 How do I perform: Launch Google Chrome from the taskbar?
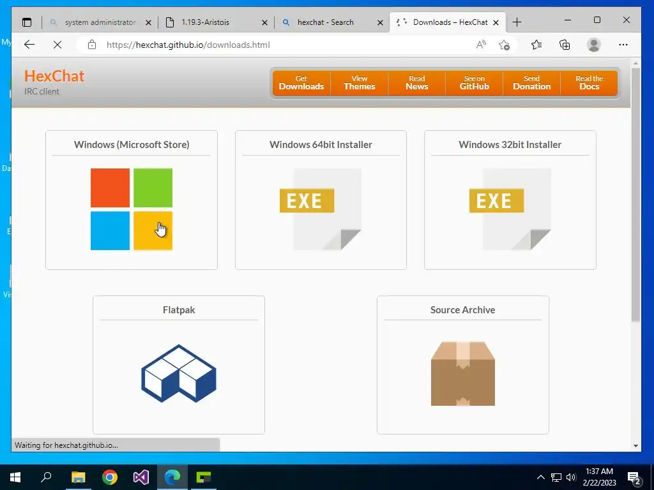pyautogui.click(x=110, y=477)
